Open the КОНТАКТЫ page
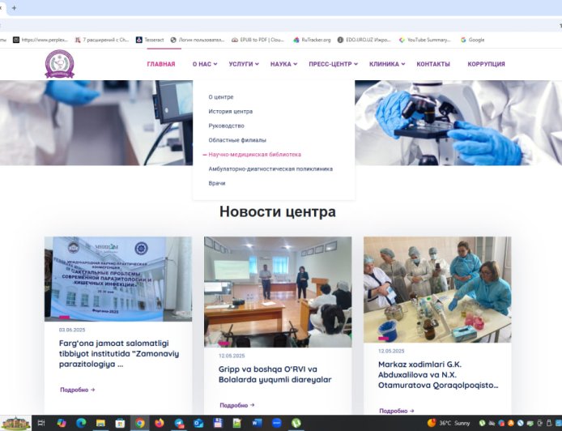562x431 pixels. click(433, 64)
